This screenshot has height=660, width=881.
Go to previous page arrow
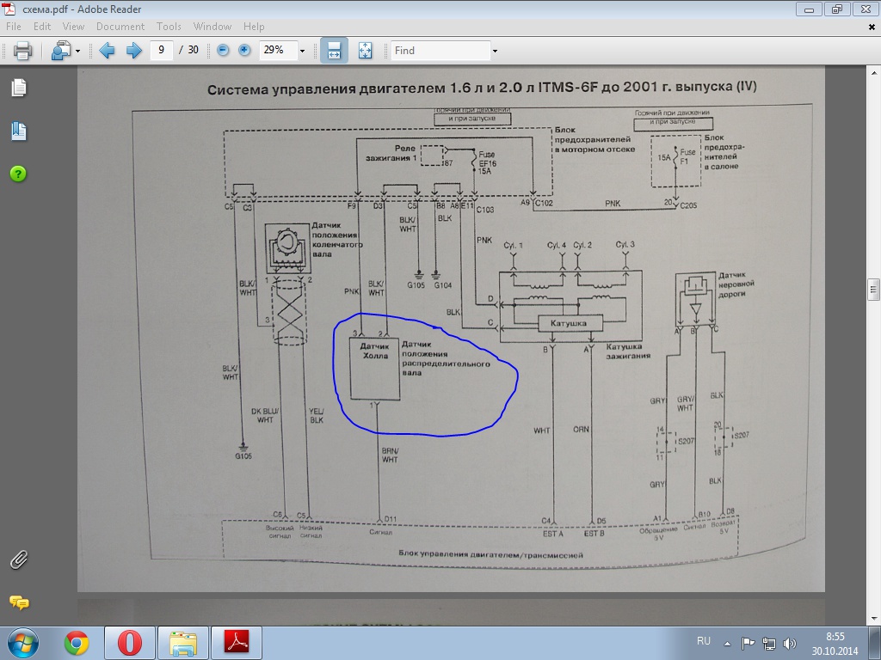coord(108,51)
